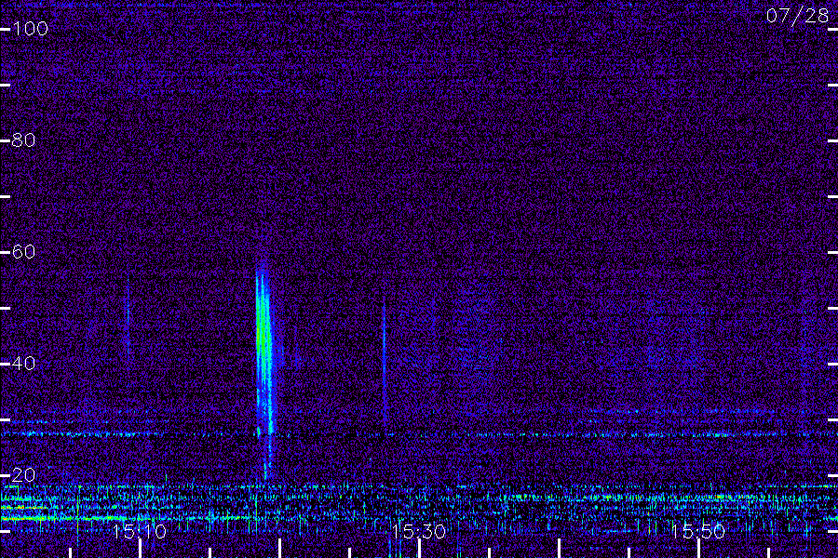Click the 07/28 date label
This screenshot has width=838, height=558.
[797, 16]
